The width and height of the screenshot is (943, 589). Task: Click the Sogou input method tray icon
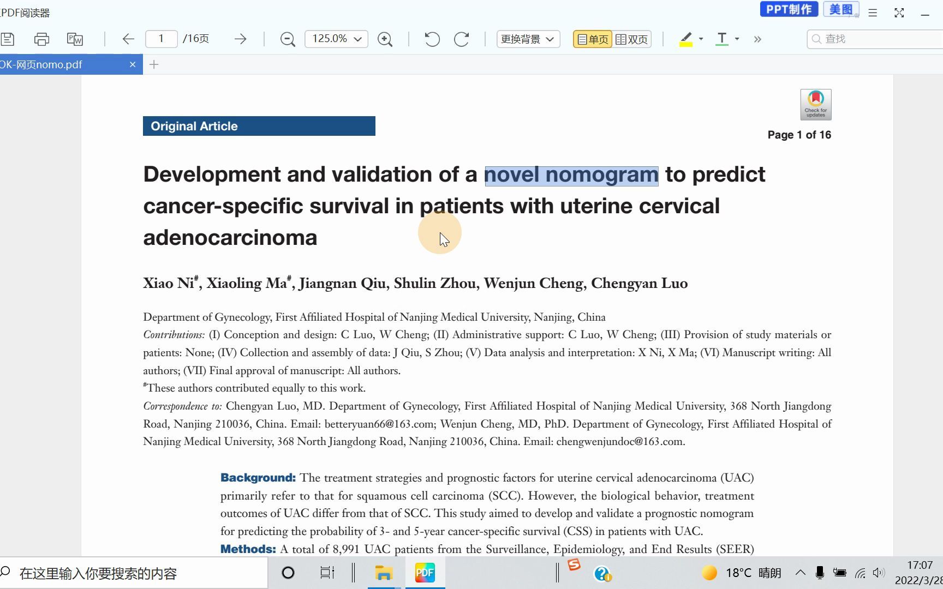(x=574, y=566)
